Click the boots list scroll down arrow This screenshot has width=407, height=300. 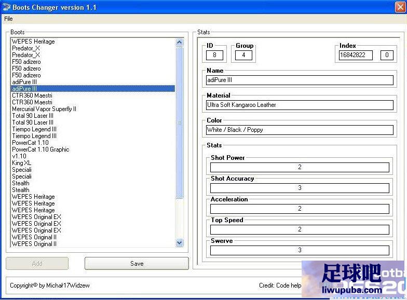pos(180,243)
